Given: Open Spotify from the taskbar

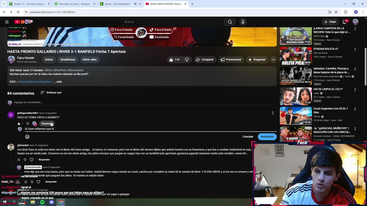Looking at the screenshot, I should (42, 203).
